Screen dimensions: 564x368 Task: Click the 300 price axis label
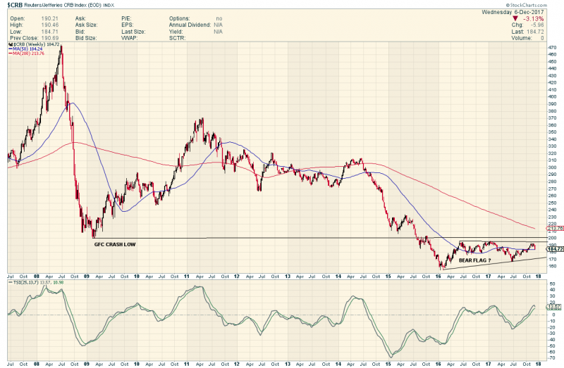[552, 167]
